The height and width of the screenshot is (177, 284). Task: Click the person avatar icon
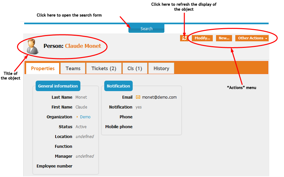(32, 46)
